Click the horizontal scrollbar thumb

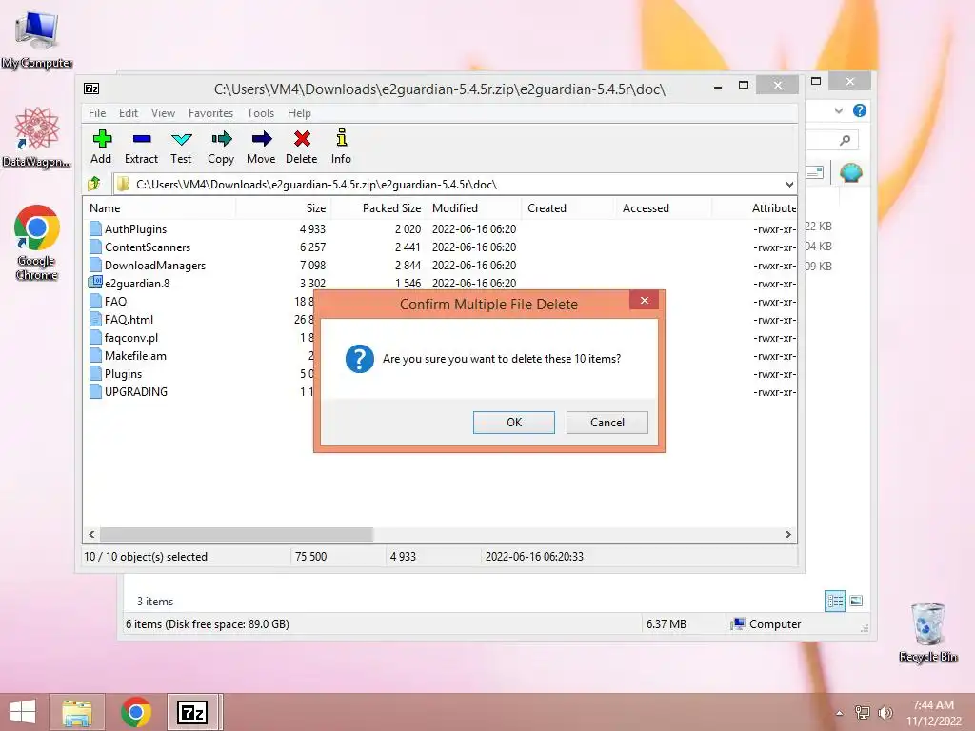pos(236,534)
